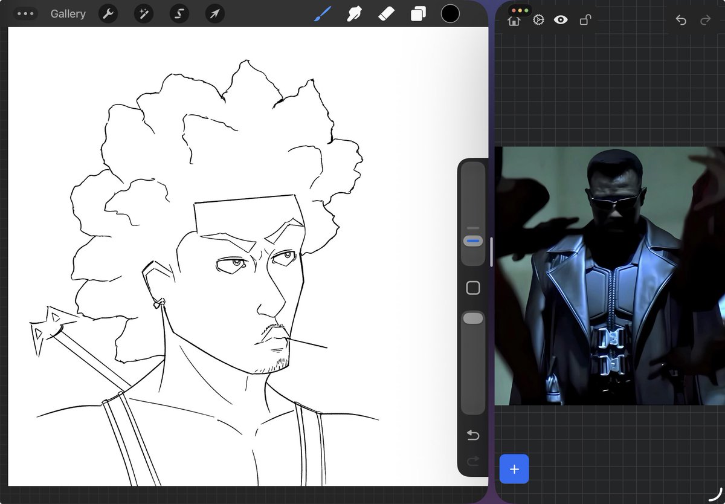Open the three-dot multitasking menu in Procreate

(25, 13)
